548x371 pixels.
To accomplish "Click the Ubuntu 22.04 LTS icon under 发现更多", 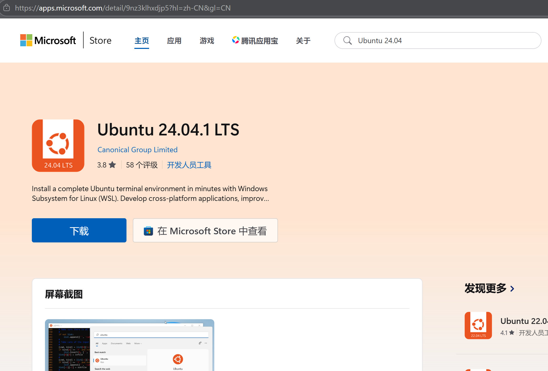I will pyautogui.click(x=478, y=325).
